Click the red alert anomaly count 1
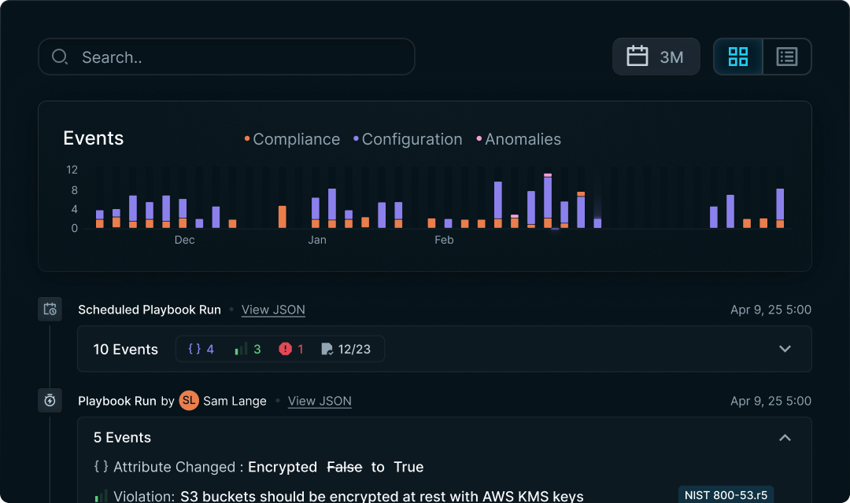The image size is (850, 503). [x=291, y=349]
